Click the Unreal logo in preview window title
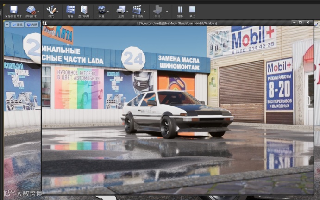This screenshot has height=200, width=320. 45,23
